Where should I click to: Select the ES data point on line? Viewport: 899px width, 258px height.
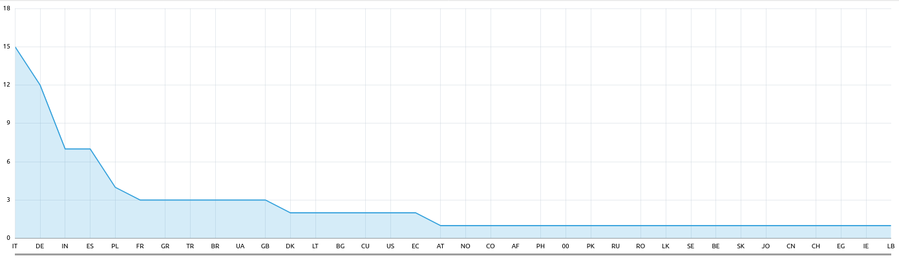click(x=90, y=149)
